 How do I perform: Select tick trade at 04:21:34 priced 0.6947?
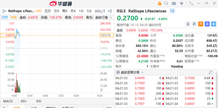click(190, 104)
